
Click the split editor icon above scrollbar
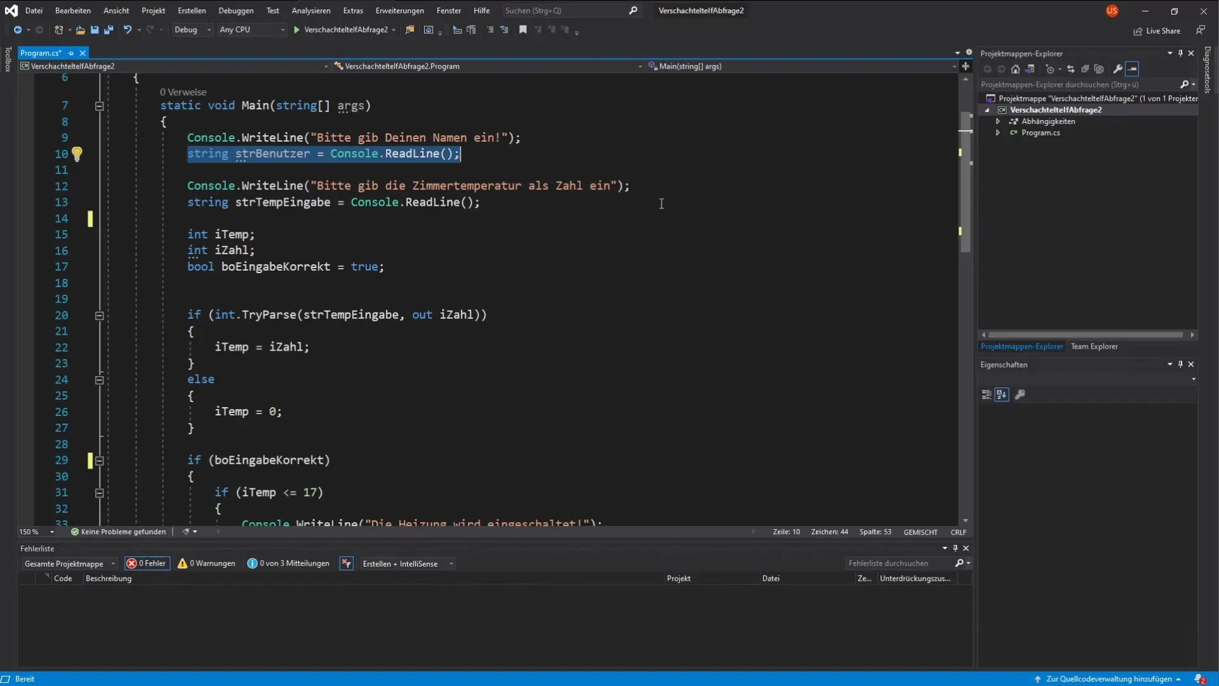tap(966, 66)
